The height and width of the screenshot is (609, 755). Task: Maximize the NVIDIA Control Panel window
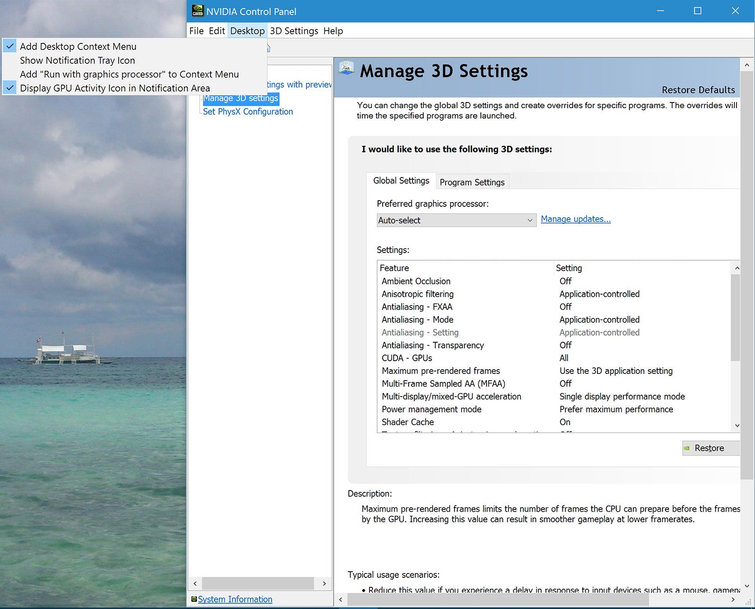tap(697, 11)
